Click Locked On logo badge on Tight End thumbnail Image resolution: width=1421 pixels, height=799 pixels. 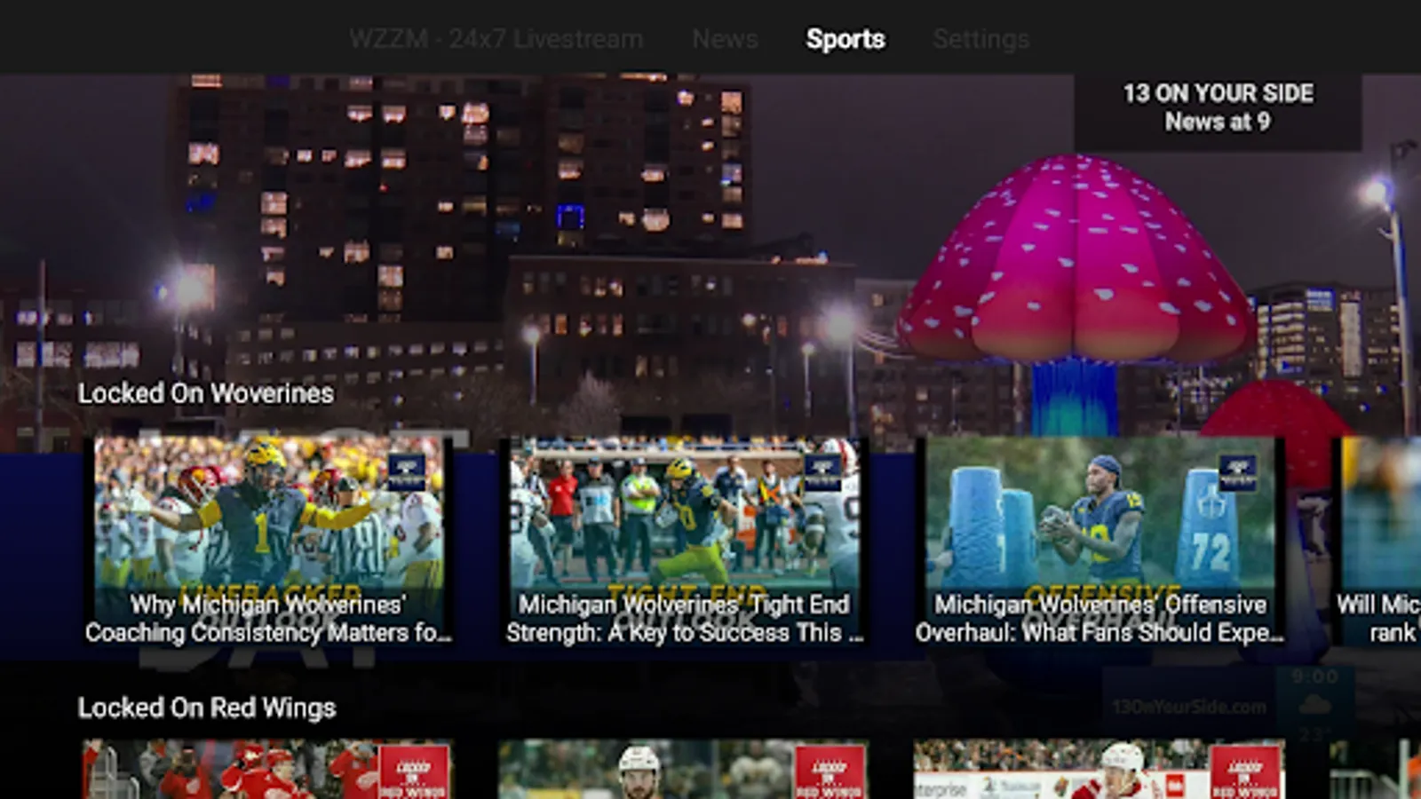point(822,472)
